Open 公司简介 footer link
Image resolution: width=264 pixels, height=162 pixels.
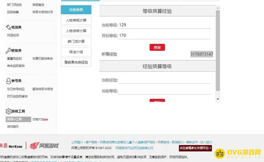click(x=77, y=142)
